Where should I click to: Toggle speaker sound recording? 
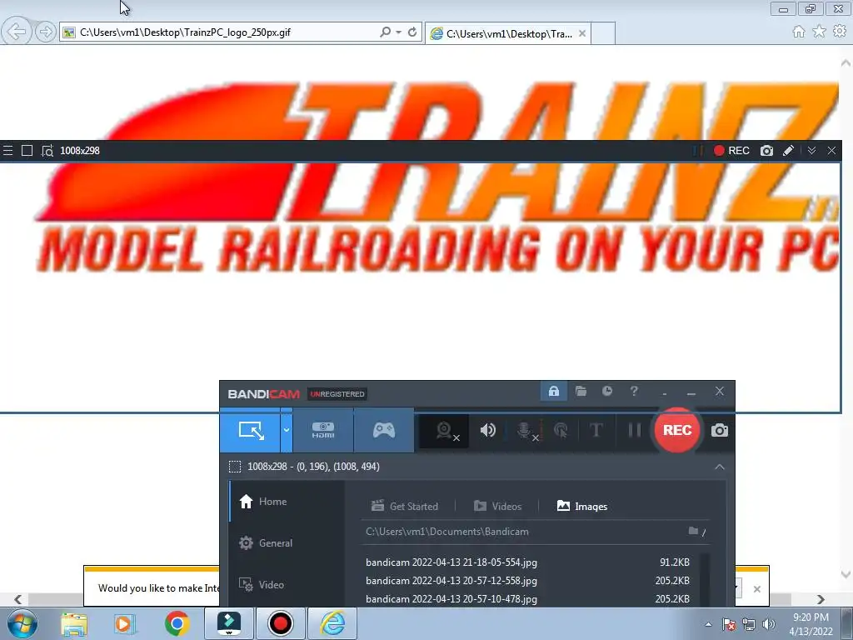[488, 430]
